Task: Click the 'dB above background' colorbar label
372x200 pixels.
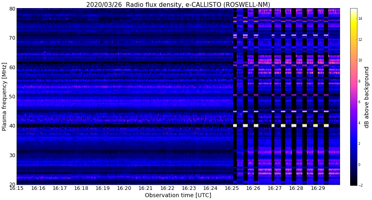Action: coord(367,97)
